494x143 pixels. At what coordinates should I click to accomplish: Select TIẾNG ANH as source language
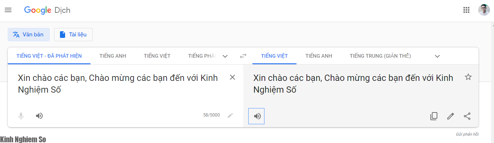pos(113,56)
